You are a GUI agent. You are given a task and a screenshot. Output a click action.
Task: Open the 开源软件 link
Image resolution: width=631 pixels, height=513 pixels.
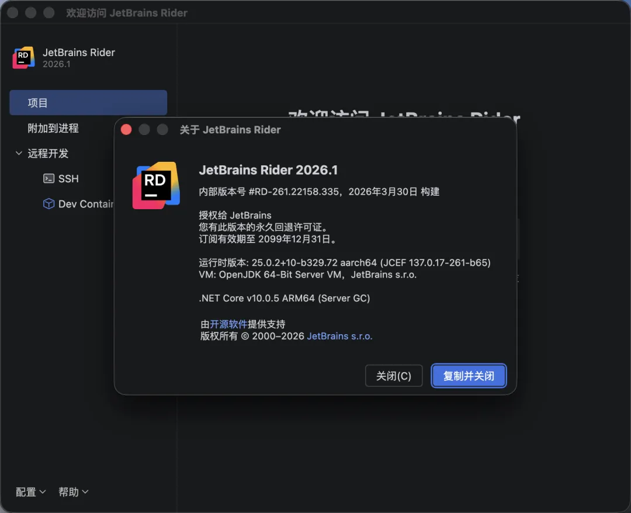(x=228, y=324)
